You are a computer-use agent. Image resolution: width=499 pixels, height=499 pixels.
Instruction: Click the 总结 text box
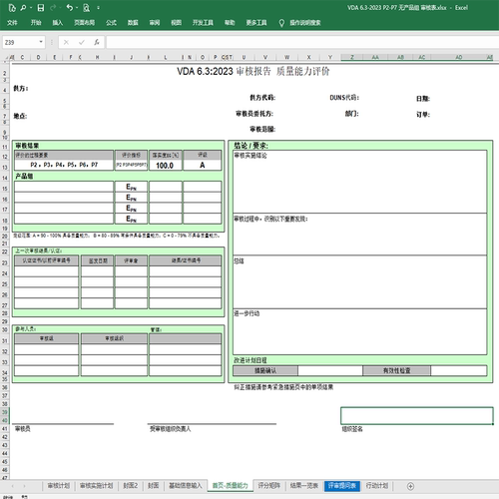[x=360, y=282]
